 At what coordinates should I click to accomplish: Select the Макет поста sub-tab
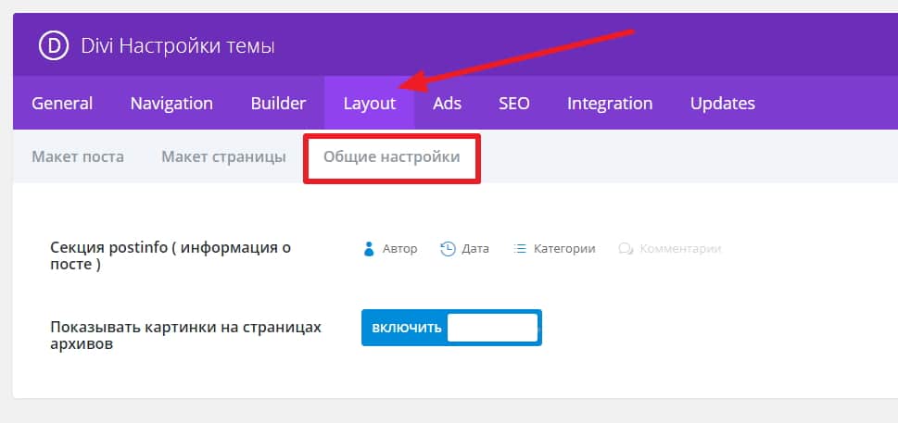tap(78, 156)
